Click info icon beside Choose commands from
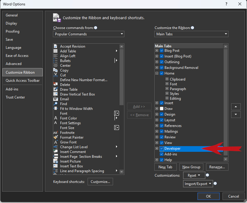This screenshot has height=203, width=247. [x=96, y=28]
